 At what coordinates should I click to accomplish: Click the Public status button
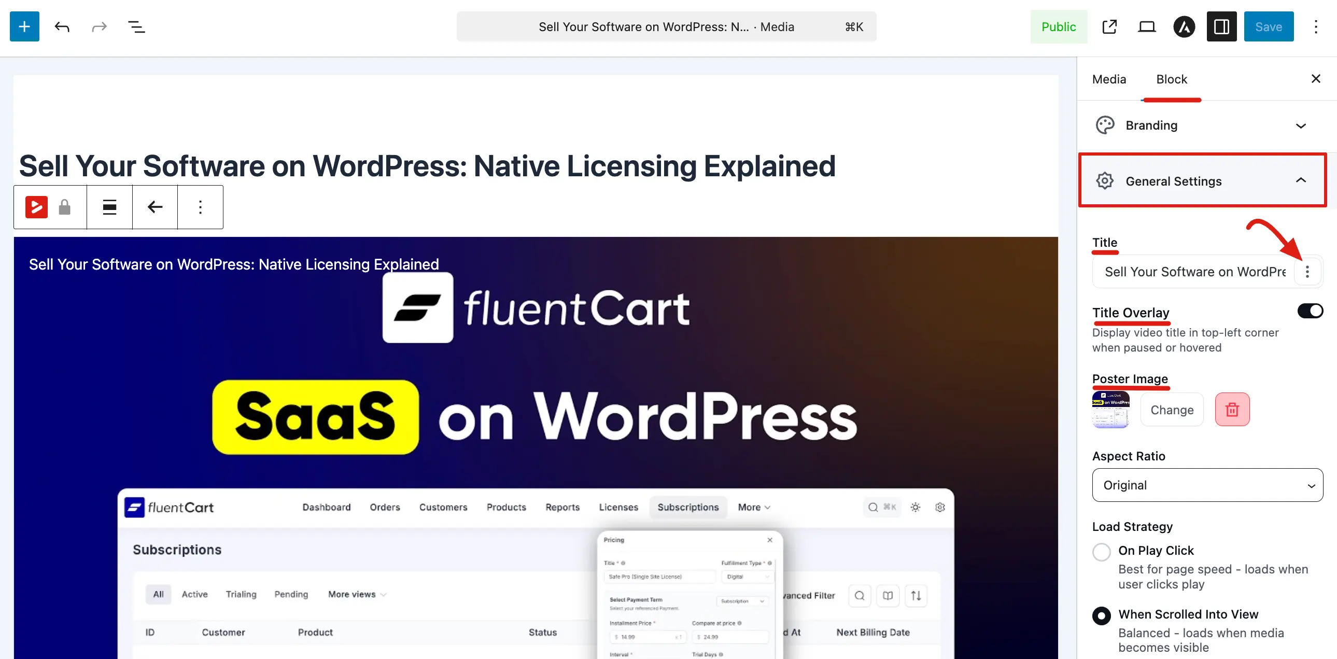[1059, 26]
